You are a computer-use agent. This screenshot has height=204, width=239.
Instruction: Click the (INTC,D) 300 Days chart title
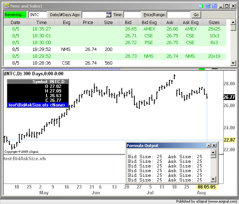coord(34,74)
